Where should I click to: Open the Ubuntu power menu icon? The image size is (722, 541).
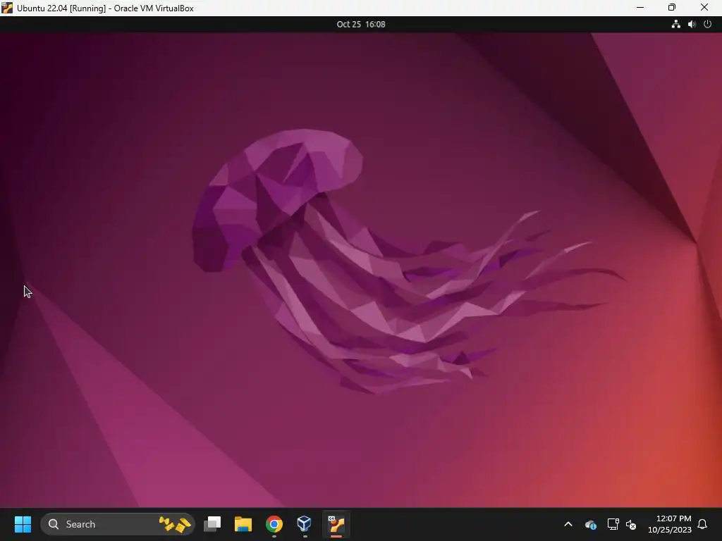[708, 25]
